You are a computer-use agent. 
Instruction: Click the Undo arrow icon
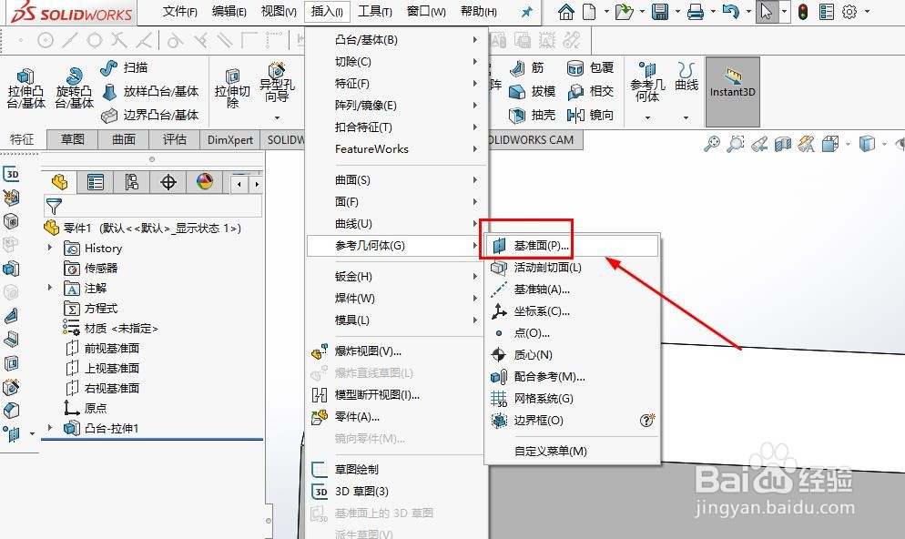click(730, 12)
